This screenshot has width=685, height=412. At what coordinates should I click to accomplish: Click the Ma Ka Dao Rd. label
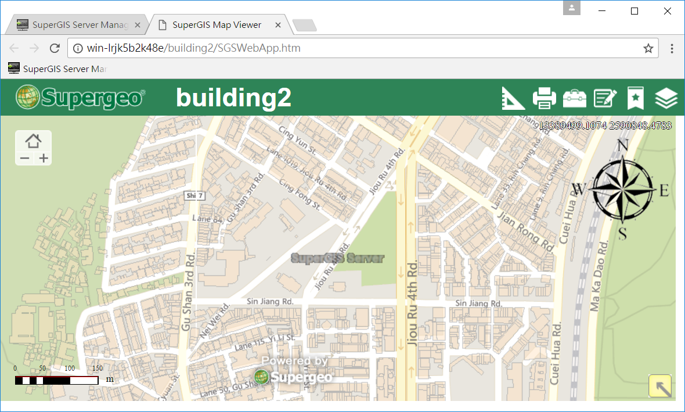[599, 275]
